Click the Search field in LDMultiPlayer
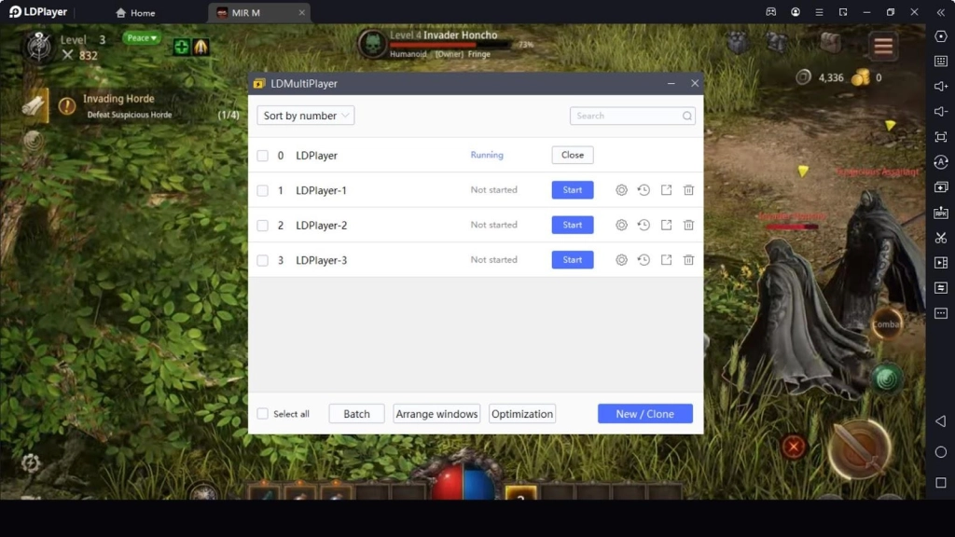 (x=632, y=116)
